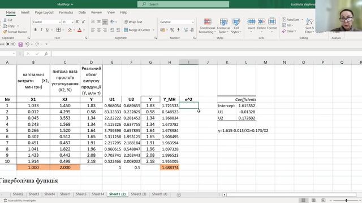Switch to Sheet1 (3) tab
The height and width of the screenshot is (203, 362).
(x=139, y=194)
